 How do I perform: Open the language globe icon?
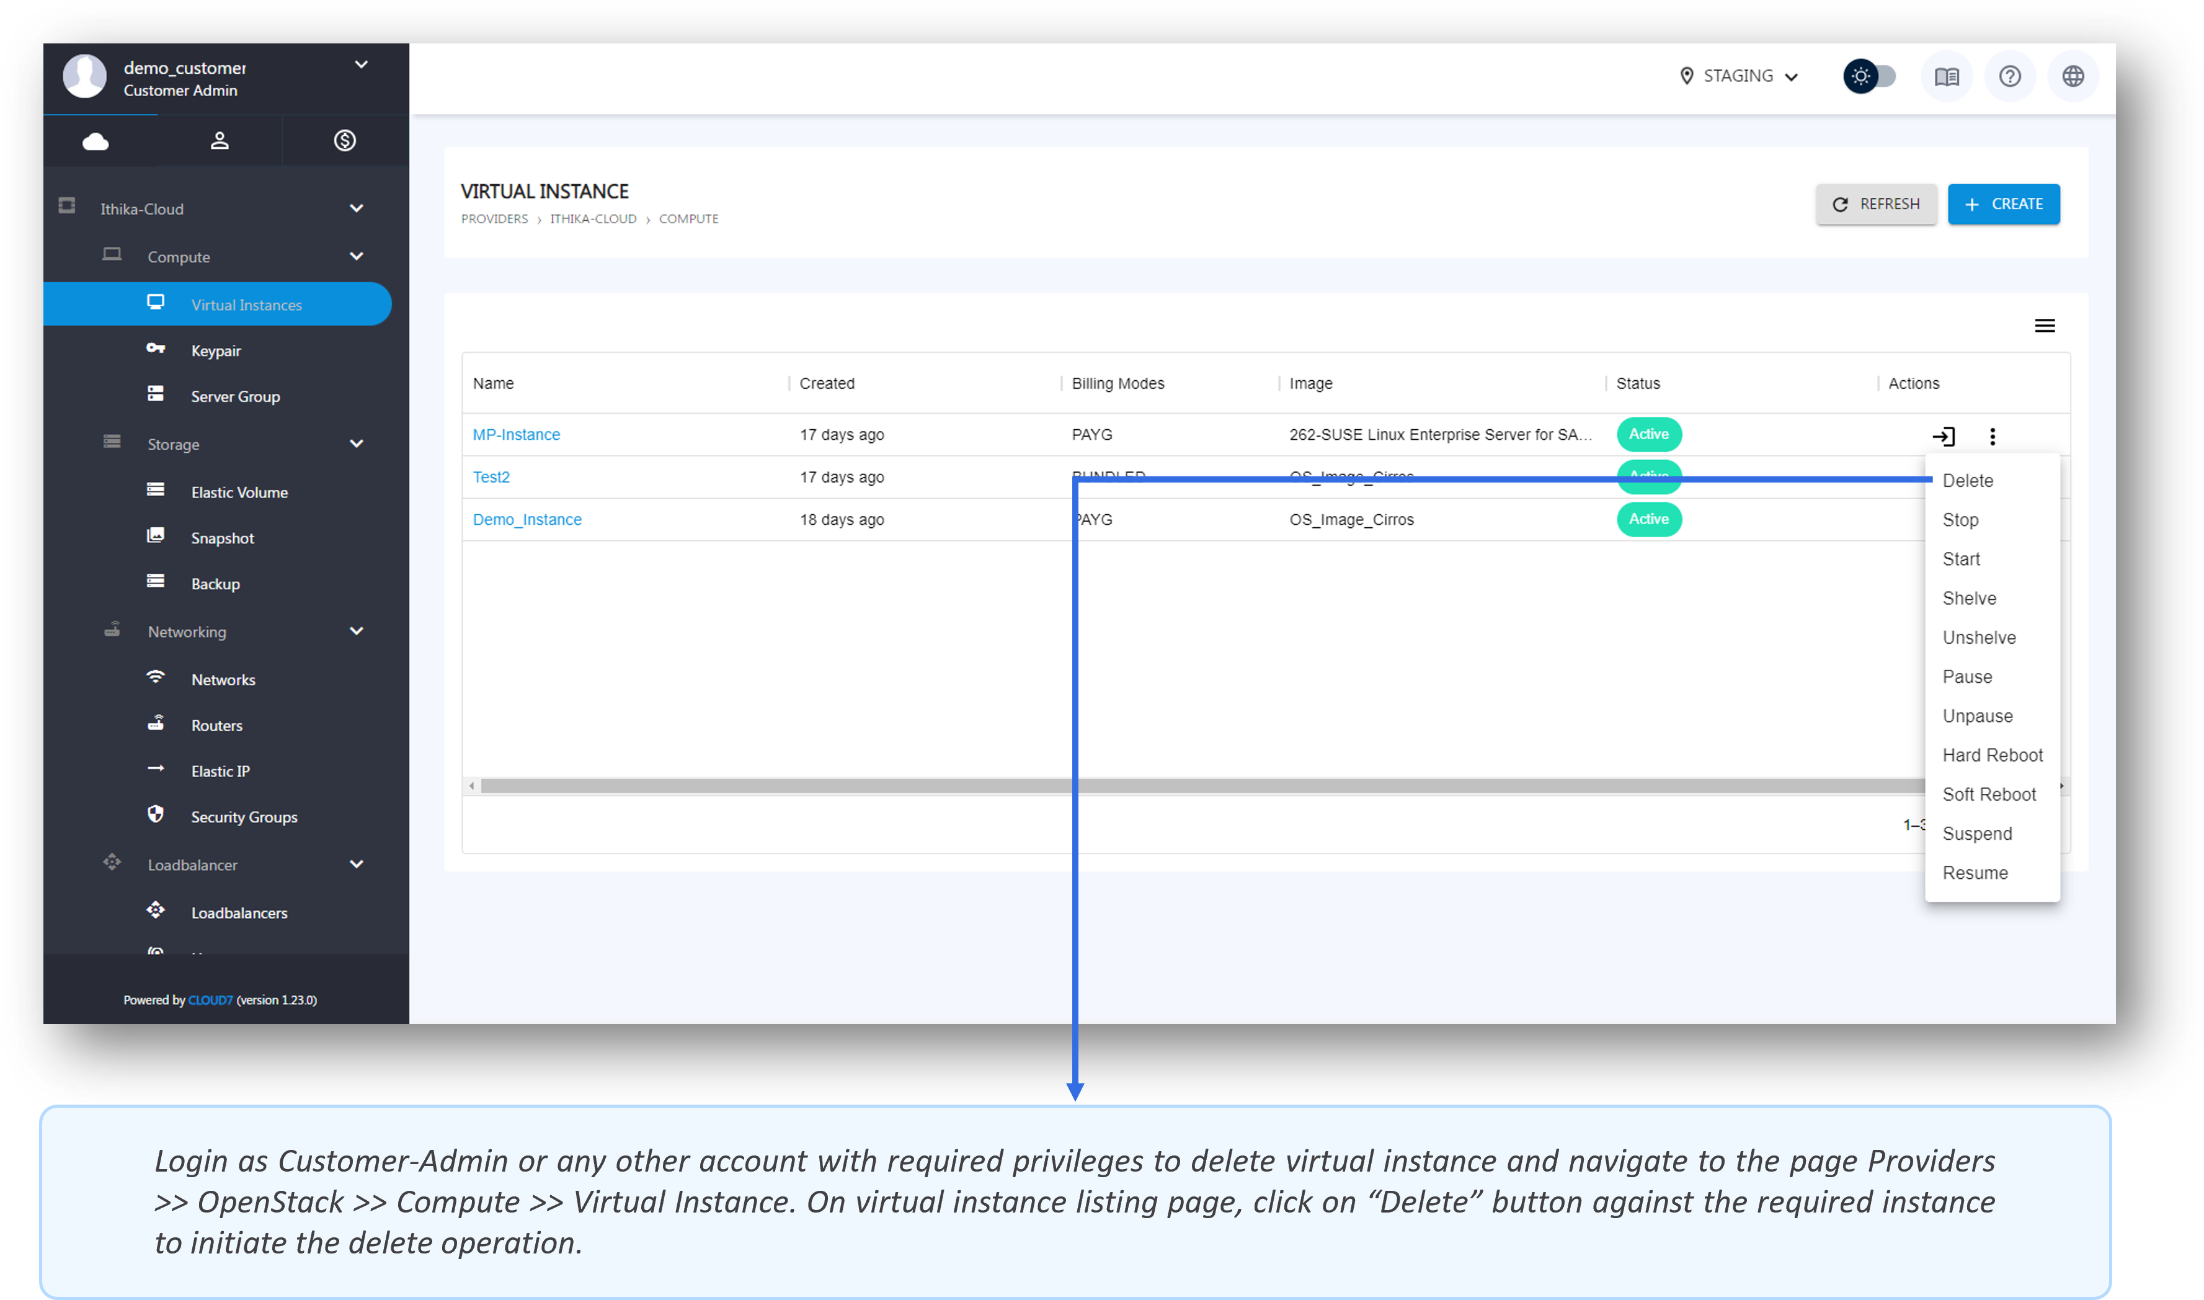click(x=2073, y=77)
